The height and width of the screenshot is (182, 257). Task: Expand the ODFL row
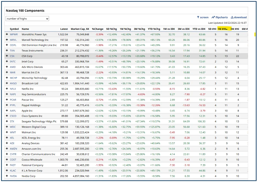click(7, 45)
